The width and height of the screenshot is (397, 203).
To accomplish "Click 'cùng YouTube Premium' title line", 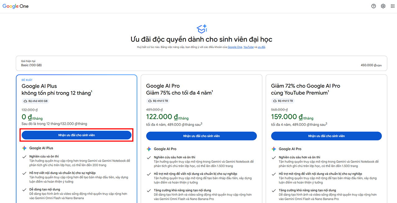I will point(300,93).
